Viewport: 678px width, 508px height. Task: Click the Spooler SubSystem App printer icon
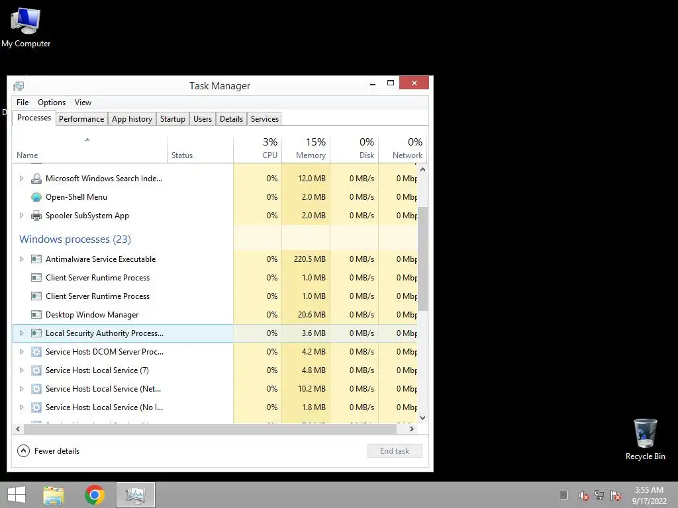pos(36,216)
